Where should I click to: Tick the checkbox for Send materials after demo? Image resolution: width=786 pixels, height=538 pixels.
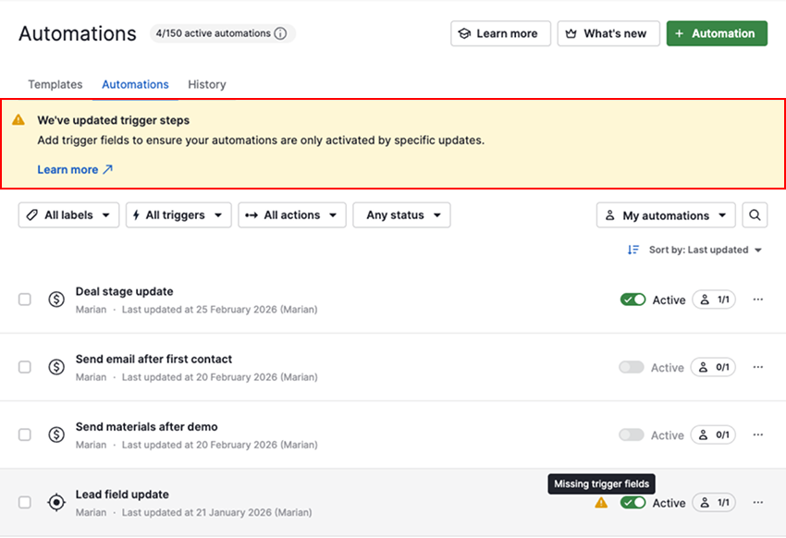pyautogui.click(x=25, y=434)
